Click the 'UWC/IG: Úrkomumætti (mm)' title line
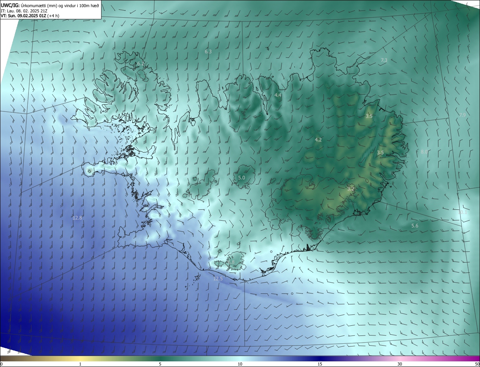 (x=50, y=5)
